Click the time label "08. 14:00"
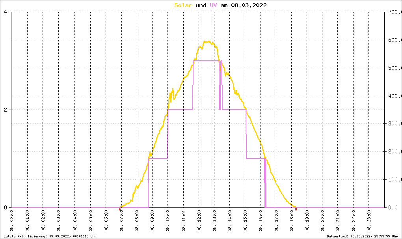The height and width of the screenshot is (239, 402). coord(230,221)
